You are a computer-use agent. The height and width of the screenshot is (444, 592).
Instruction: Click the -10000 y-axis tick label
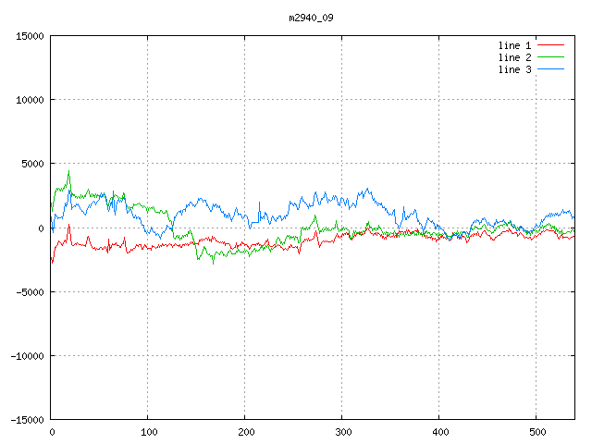click(x=26, y=355)
